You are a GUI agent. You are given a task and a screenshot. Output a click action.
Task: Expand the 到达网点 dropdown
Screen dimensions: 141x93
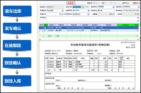point(138,7)
